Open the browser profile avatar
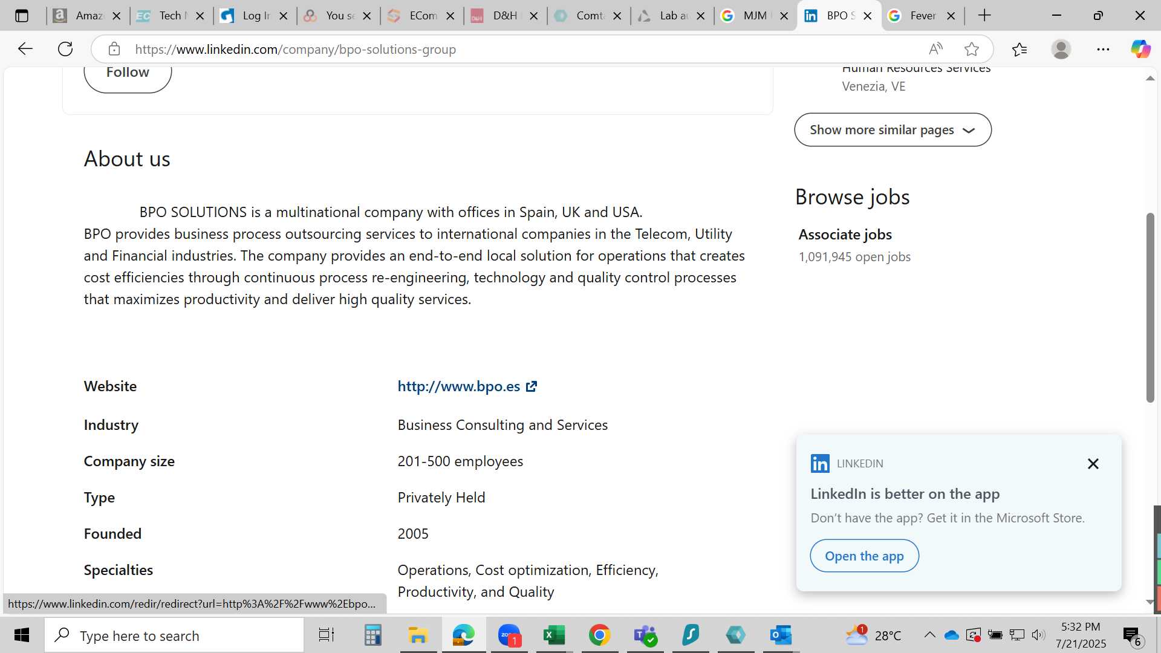This screenshot has width=1161, height=653. click(1061, 49)
